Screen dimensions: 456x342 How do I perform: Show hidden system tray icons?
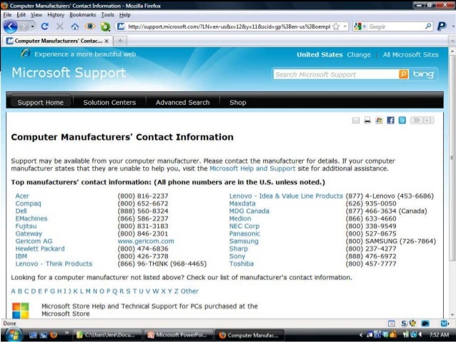(x=361, y=335)
